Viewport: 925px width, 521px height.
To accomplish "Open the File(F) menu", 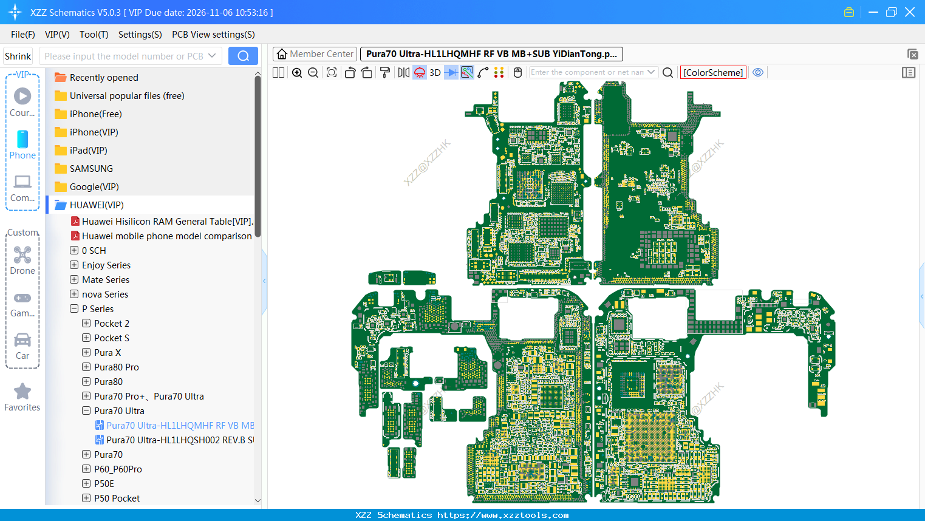I will coord(23,35).
